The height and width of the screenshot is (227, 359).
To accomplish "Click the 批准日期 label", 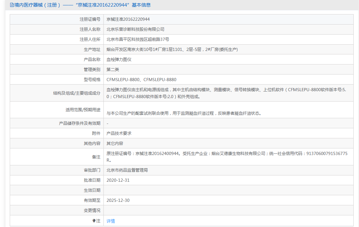I will point(92,180).
